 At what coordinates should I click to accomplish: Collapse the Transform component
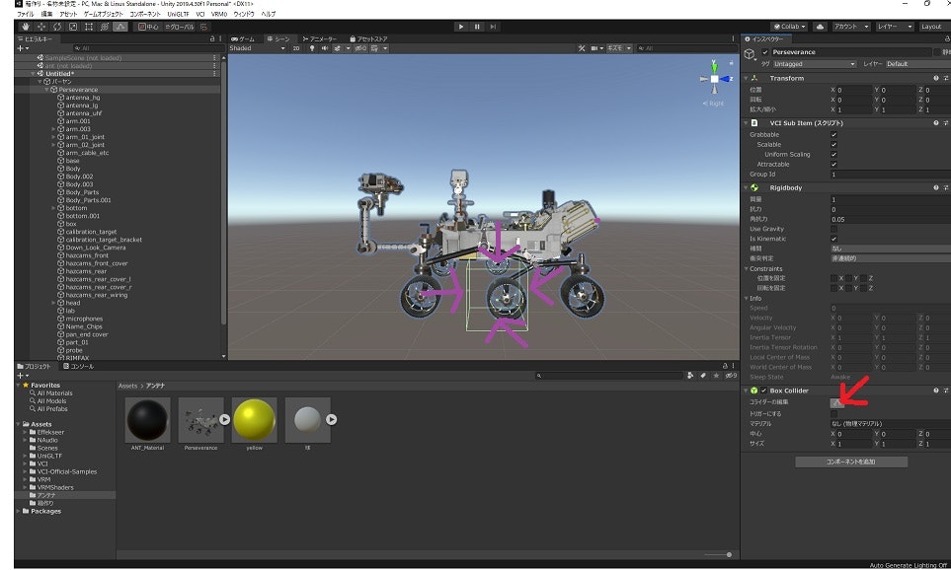(x=746, y=78)
